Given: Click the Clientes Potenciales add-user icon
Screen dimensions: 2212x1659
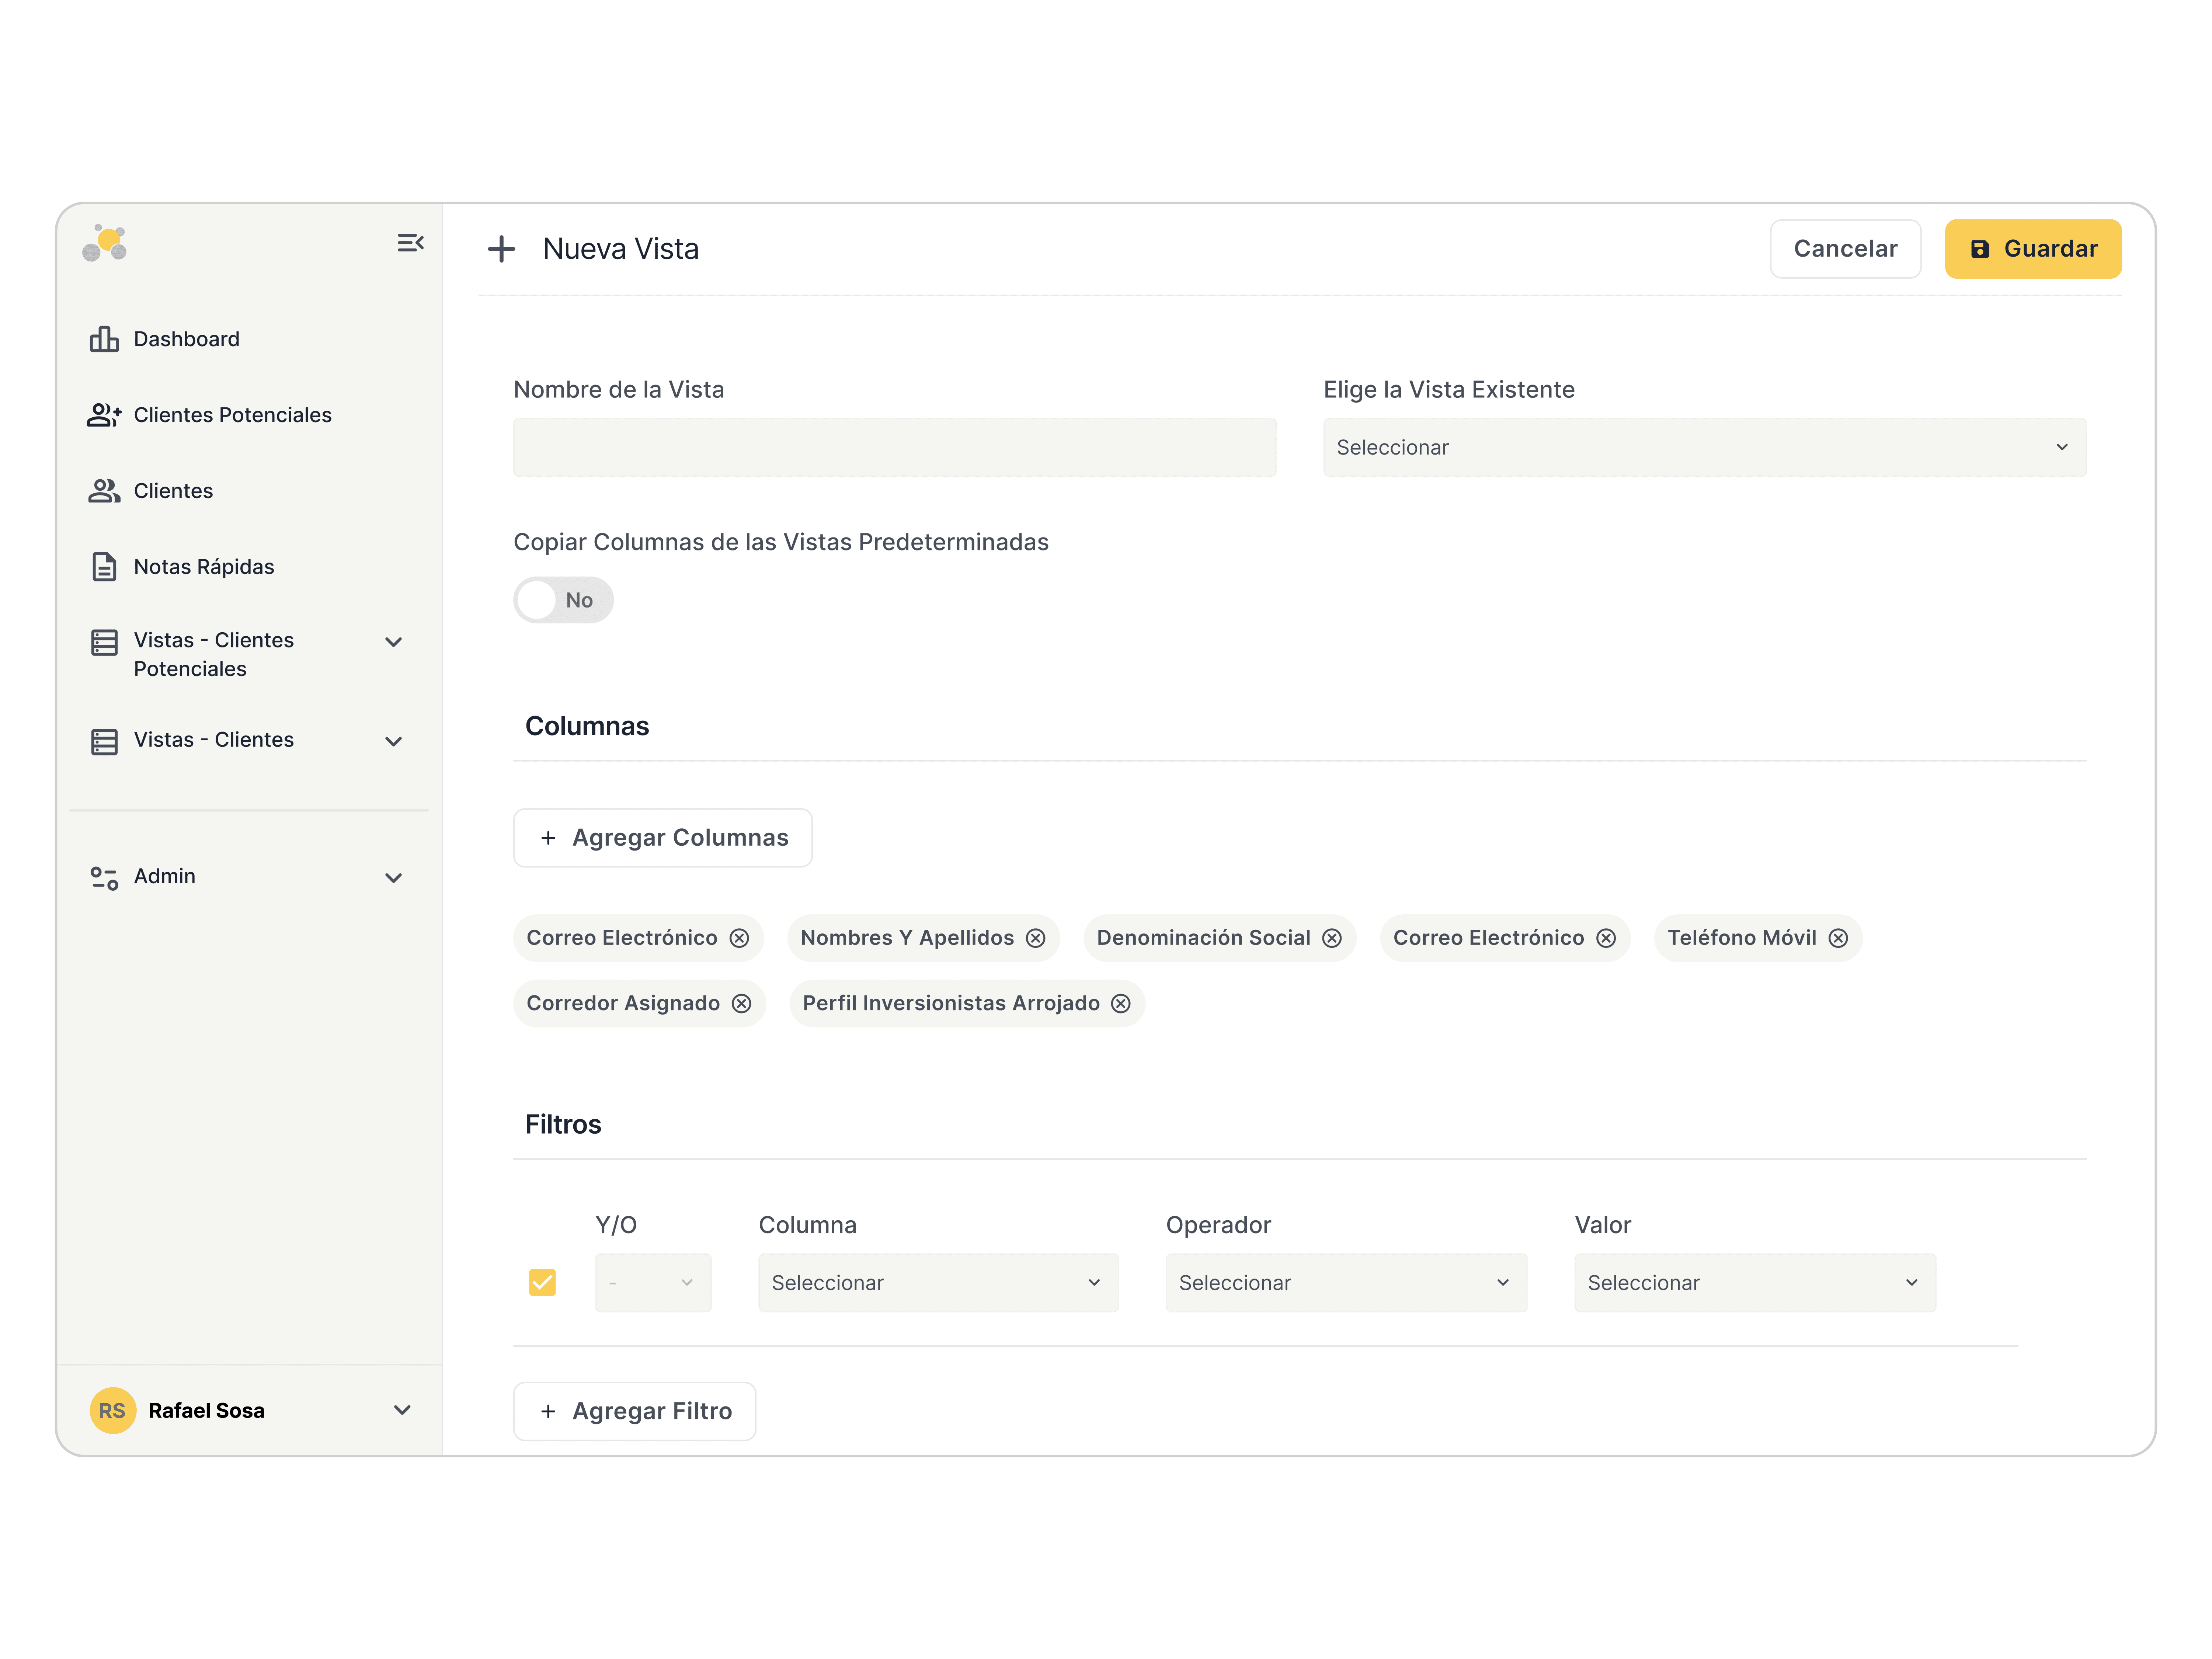Looking at the screenshot, I should click(x=104, y=415).
